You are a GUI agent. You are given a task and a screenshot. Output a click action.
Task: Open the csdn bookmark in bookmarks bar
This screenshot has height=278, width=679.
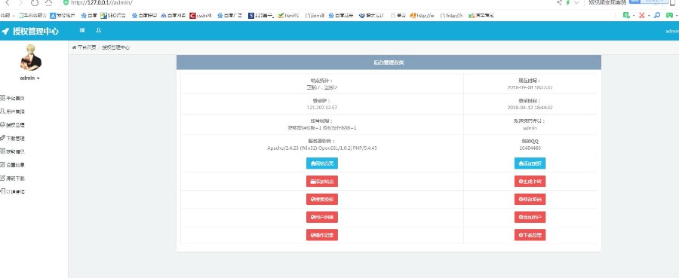(201, 16)
